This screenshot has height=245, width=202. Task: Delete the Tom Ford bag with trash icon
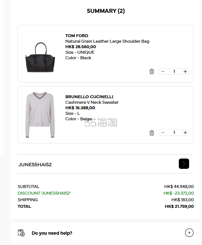pos(152,71)
